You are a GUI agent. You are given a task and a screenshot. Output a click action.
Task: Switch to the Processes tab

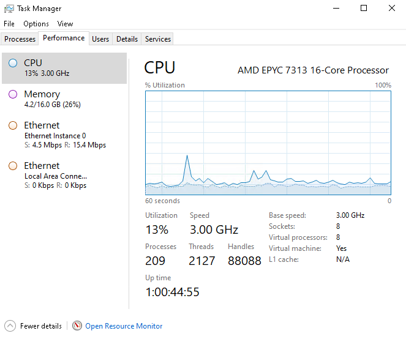tap(20, 39)
